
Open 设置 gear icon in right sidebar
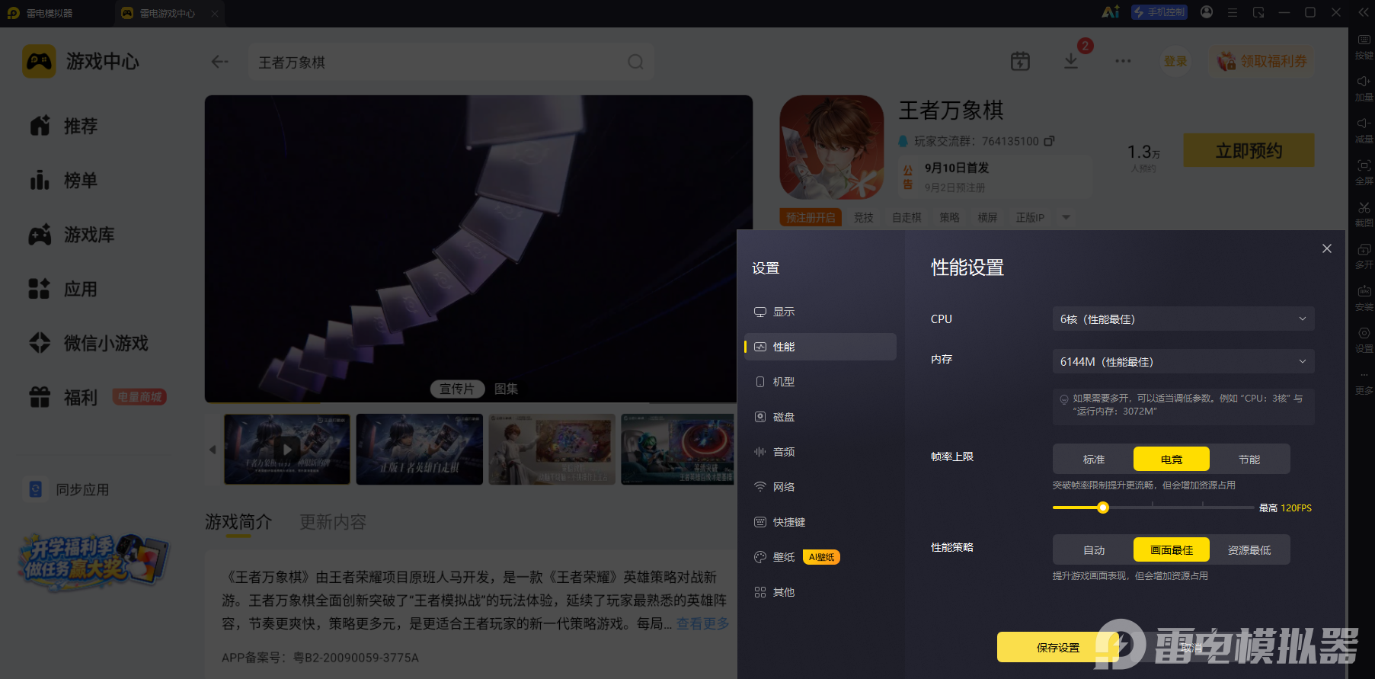[1364, 339]
